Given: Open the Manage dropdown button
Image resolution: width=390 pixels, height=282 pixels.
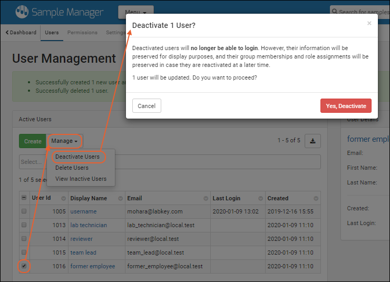Looking at the screenshot, I should click(x=64, y=141).
